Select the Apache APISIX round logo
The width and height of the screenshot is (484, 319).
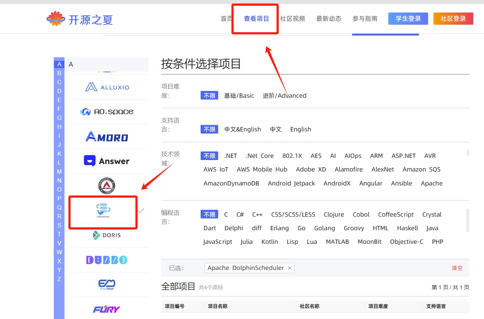coord(107,186)
